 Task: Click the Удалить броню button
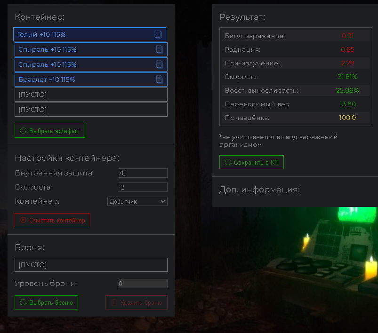[x=137, y=302]
